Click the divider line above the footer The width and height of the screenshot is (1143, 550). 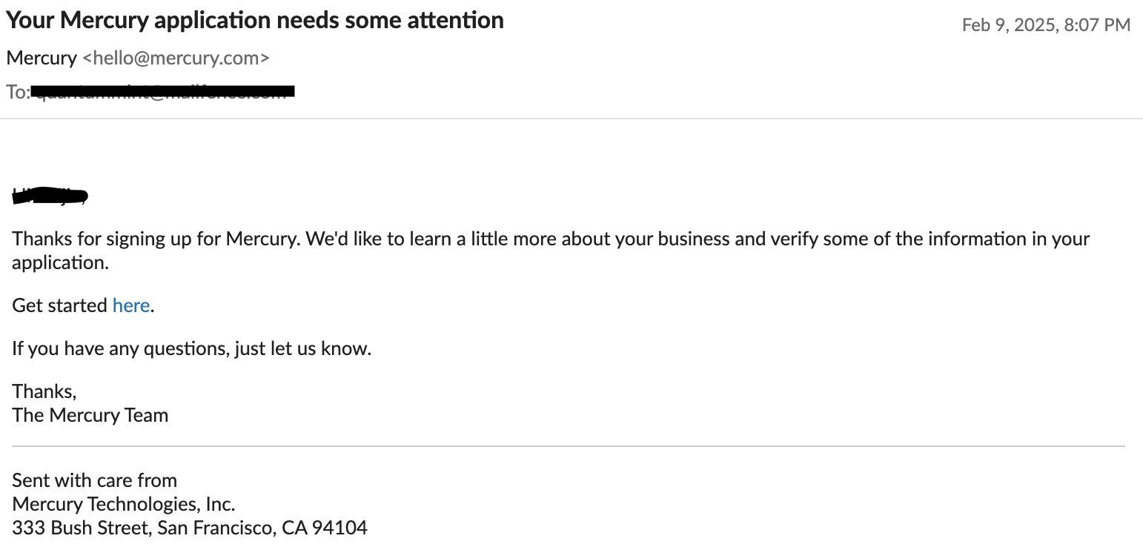(x=569, y=446)
